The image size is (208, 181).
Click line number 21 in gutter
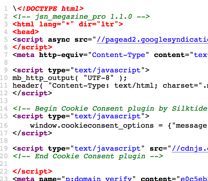[x=4, y=164]
